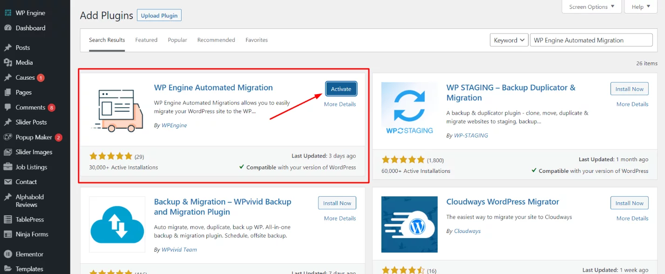Click the Posts pushpin icon
The height and width of the screenshot is (274, 665).
7,48
